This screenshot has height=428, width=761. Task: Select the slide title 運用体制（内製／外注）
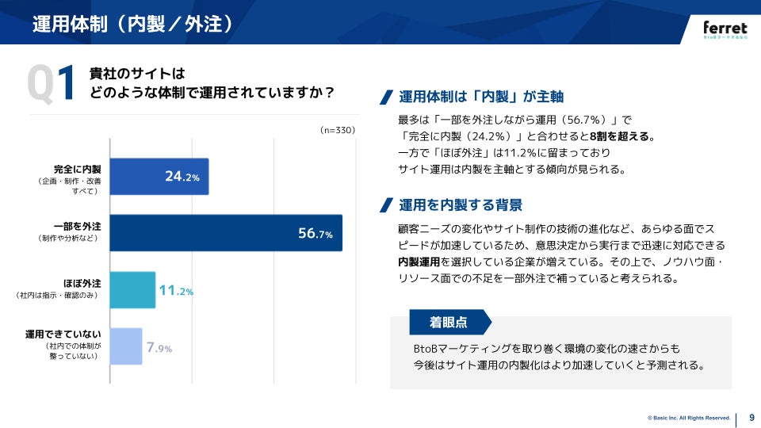pos(133,23)
